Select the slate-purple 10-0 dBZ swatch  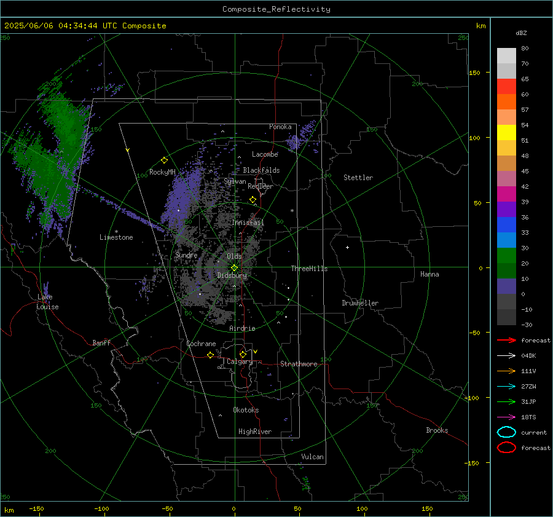pos(506,286)
